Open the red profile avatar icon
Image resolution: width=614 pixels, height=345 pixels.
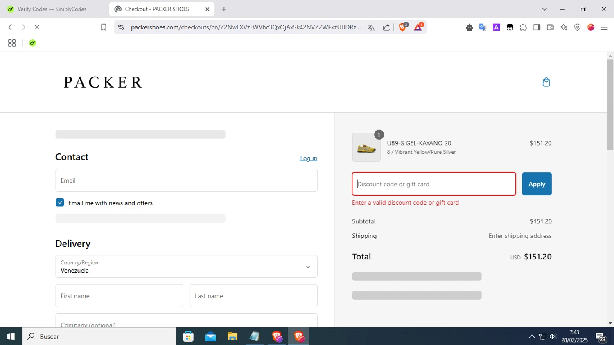tap(591, 27)
